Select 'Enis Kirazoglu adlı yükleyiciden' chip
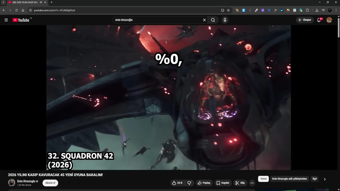The width and height of the screenshot is (340, 191). click(x=290, y=179)
